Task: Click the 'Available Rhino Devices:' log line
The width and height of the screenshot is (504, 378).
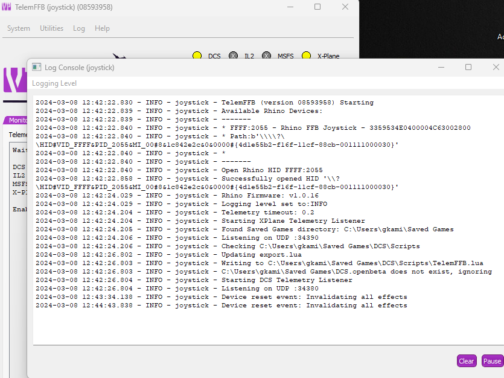Action: pos(179,111)
